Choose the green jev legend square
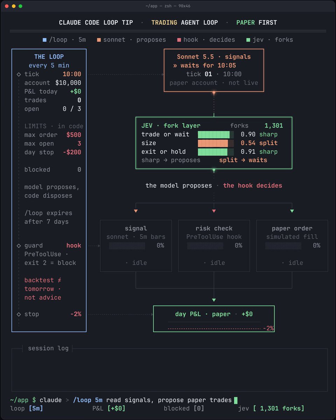Screen dimensions: 336x420 [x=248, y=40]
